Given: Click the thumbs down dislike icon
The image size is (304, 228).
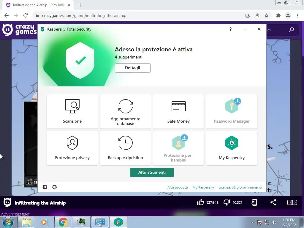Looking at the screenshot, I should 227,202.
